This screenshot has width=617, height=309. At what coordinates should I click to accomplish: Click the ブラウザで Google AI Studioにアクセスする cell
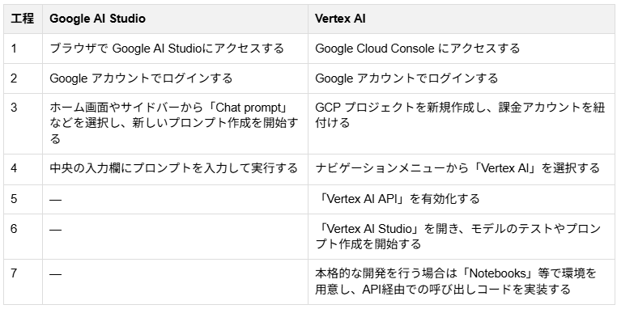pos(175,49)
